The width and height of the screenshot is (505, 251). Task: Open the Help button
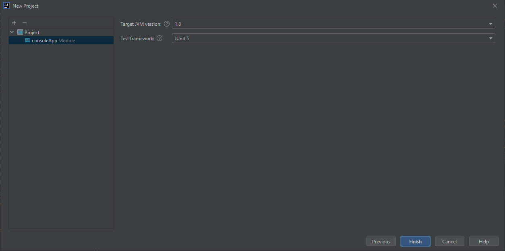(484, 241)
